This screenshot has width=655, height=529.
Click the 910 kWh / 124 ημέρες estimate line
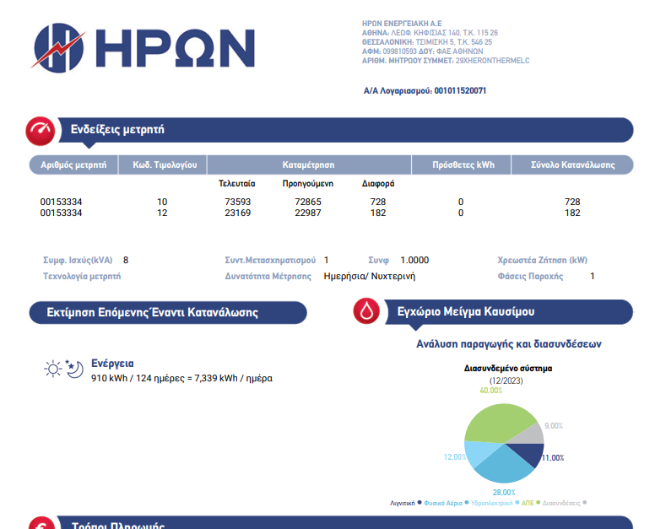pos(181,378)
